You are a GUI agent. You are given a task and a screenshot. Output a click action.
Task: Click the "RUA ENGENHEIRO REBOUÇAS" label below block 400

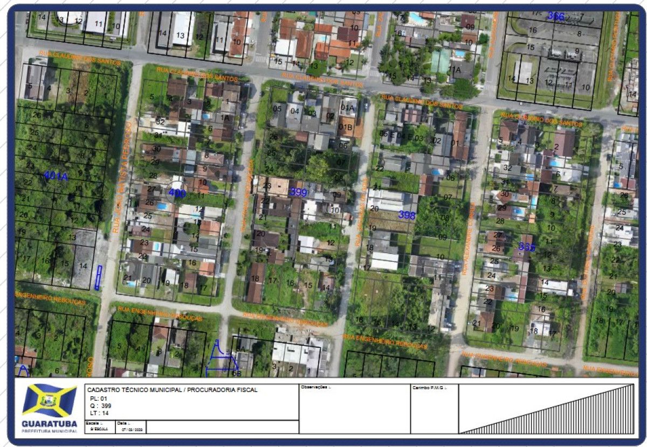[x=160, y=313]
